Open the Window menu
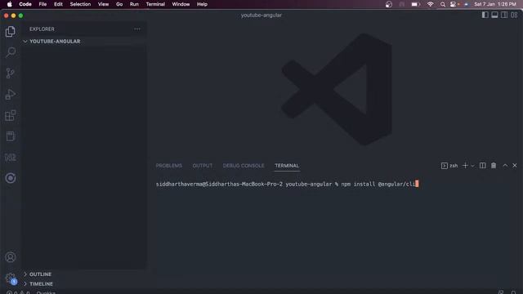The image size is (523, 294). [x=181, y=4]
